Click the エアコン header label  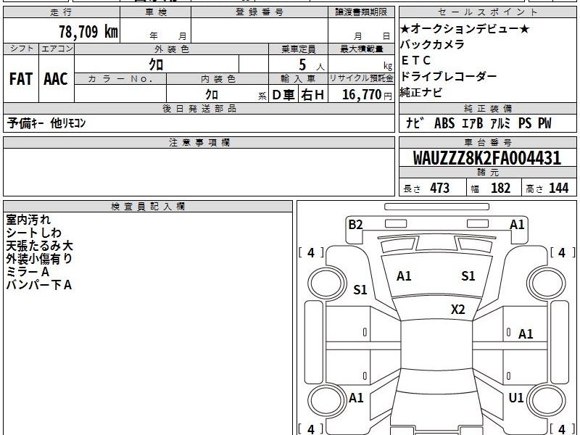[57, 49]
